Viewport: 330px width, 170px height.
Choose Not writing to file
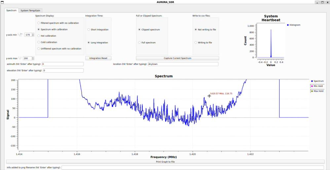pyautogui.click(x=205, y=30)
